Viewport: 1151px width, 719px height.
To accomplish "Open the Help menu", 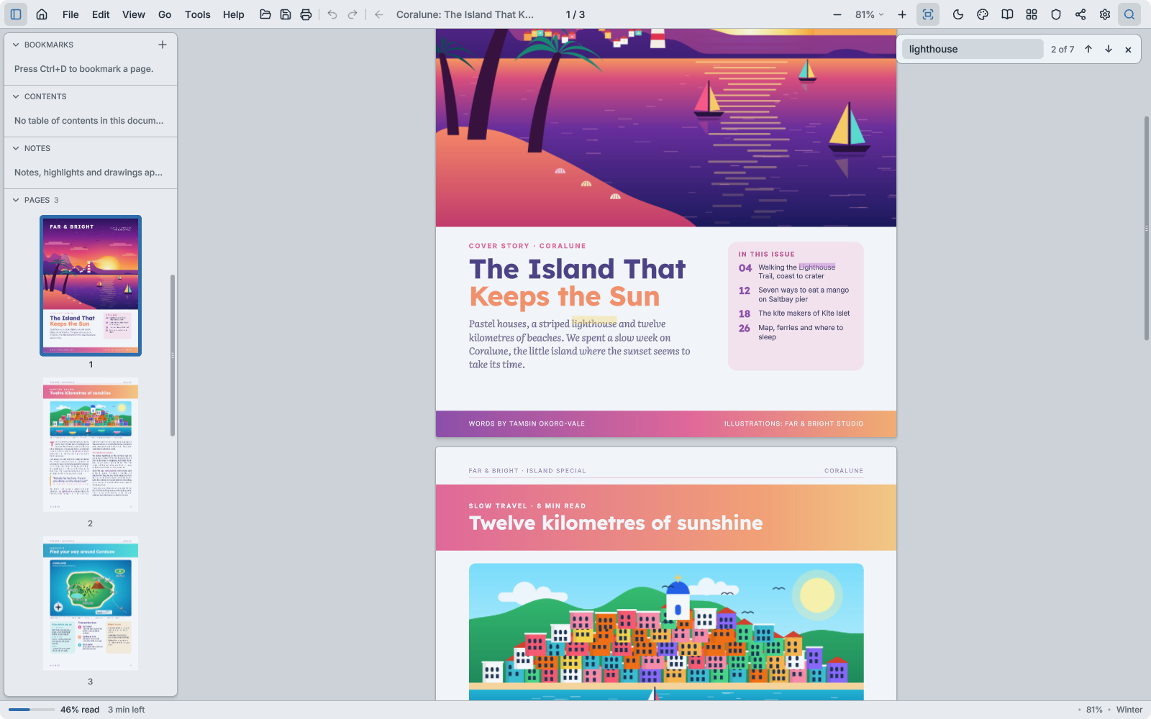I will point(234,14).
